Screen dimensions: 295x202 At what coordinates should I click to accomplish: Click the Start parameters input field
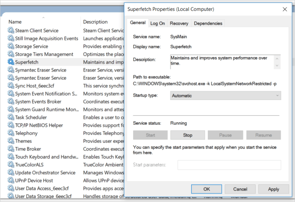click(x=229, y=165)
